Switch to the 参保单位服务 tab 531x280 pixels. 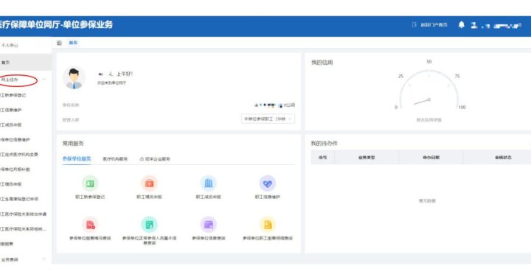(77, 158)
